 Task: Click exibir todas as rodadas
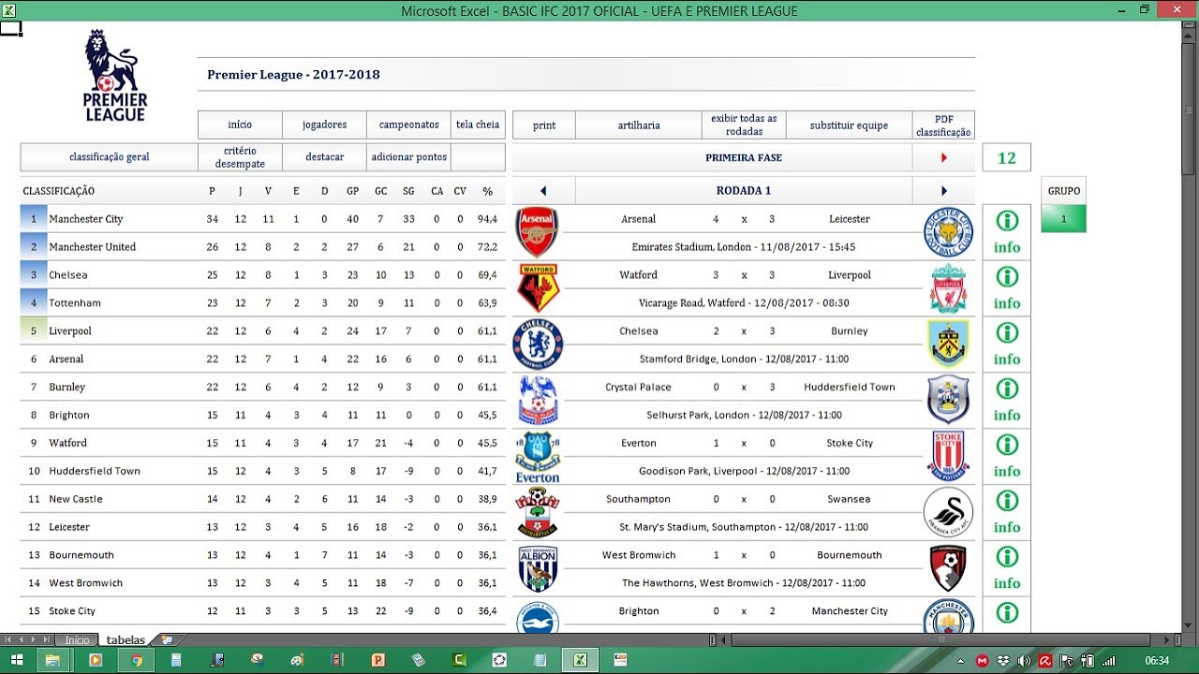[744, 125]
